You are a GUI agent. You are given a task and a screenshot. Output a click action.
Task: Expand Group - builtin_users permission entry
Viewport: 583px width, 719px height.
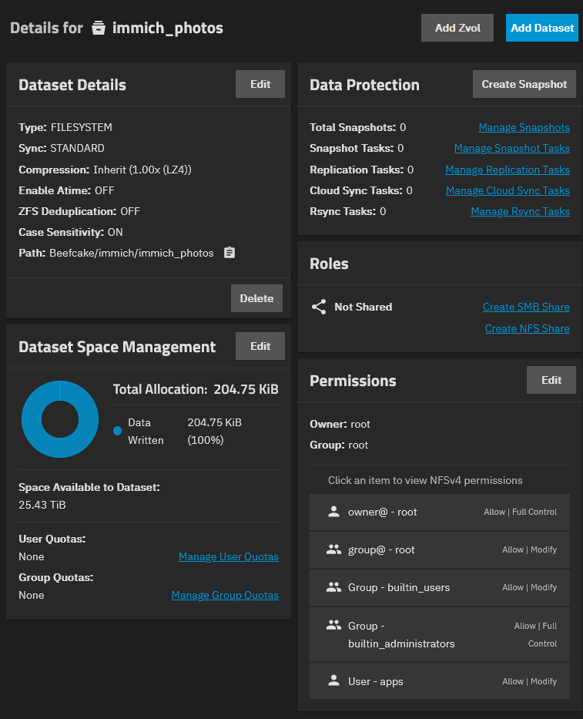pyautogui.click(x=440, y=588)
